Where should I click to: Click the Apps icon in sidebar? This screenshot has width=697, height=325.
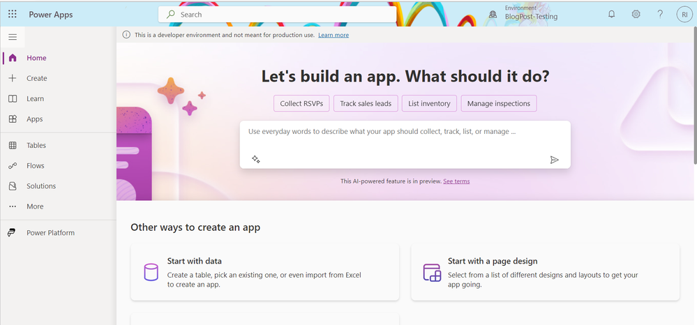pyautogui.click(x=13, y=119)
